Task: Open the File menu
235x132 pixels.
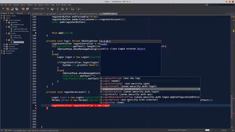Action: coord(2,5)
